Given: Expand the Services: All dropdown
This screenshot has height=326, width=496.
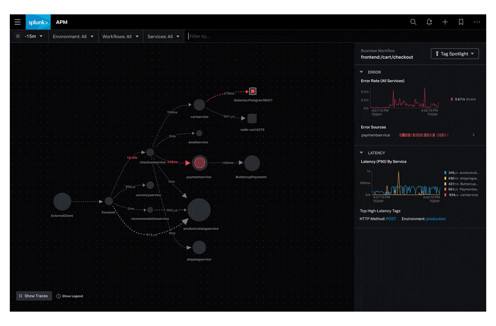Looking at the screenshot, I should [x=163, y=36].
